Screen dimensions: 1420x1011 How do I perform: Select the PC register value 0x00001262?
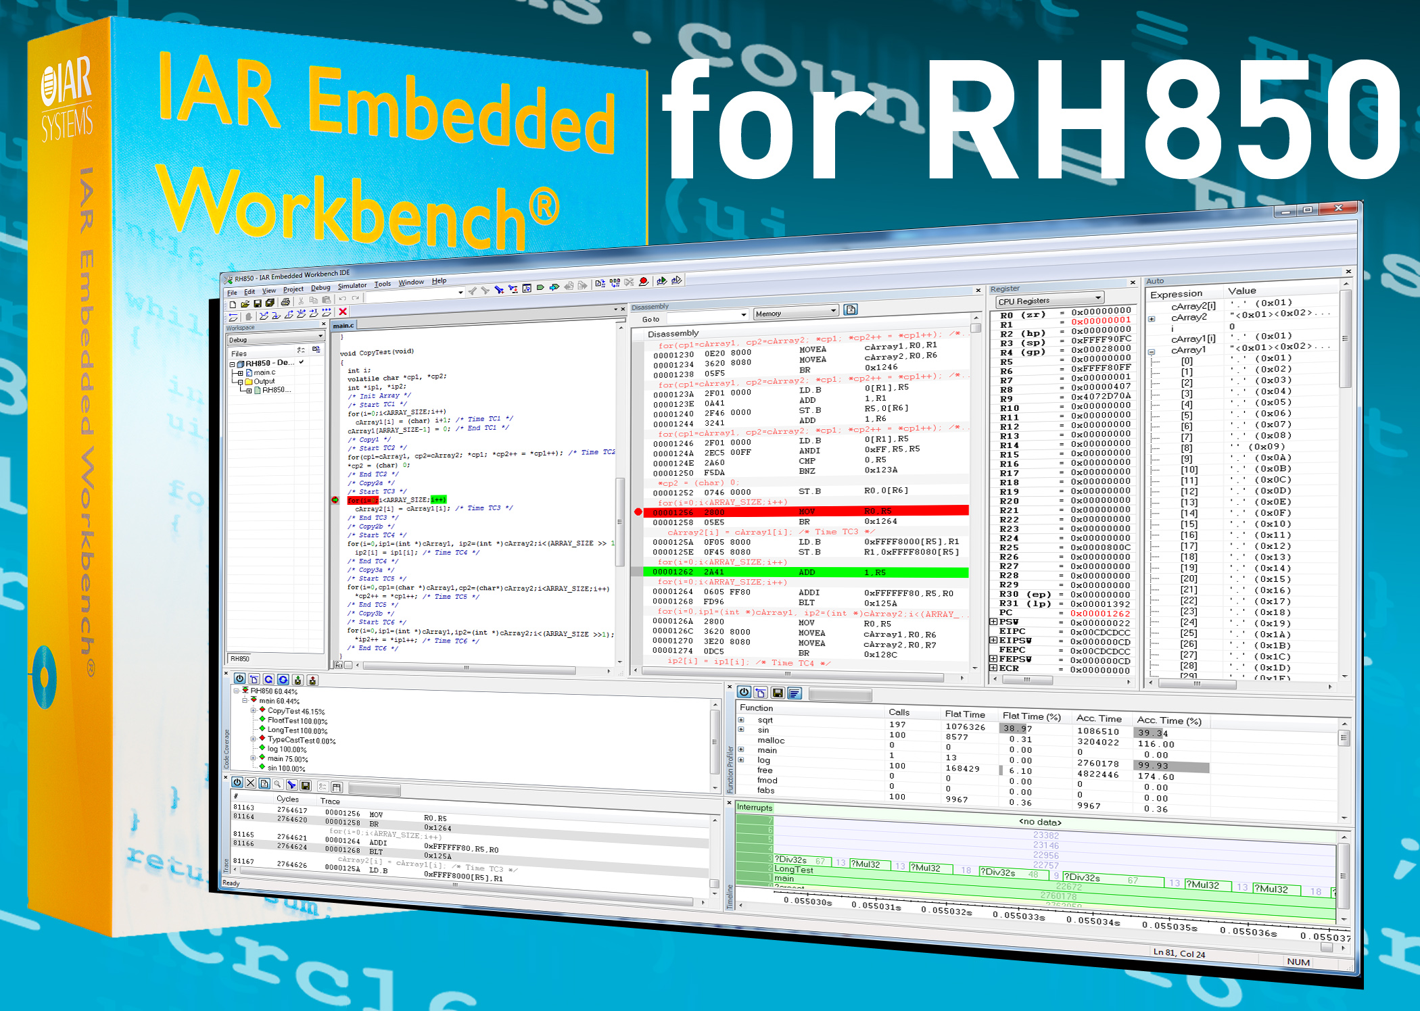(1100, 614)
